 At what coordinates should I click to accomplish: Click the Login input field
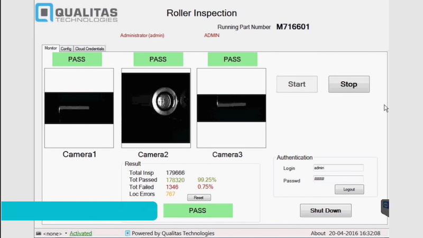pos(338,168)
